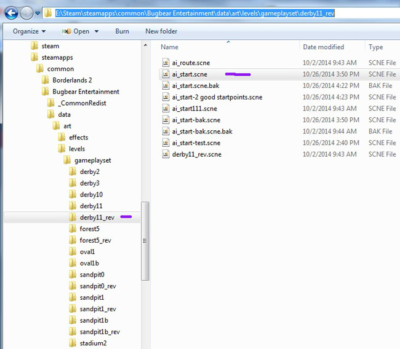Open forest5_rev folder in tree
Screen dimensions: 400x349
pos(90,240)
